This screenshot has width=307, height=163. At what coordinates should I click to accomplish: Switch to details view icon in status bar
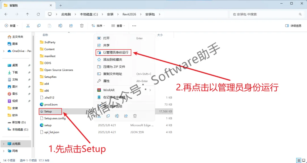pos(299,160)
